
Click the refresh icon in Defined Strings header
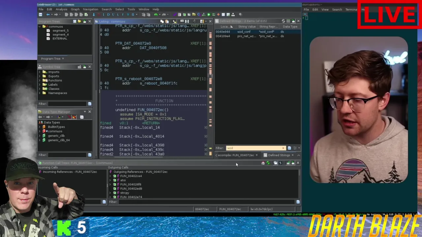(283, 21)
